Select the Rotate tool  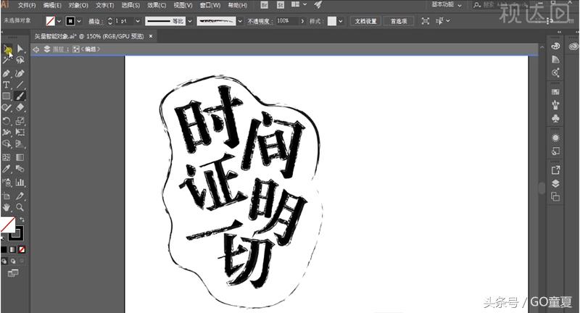tap(7, 121)
